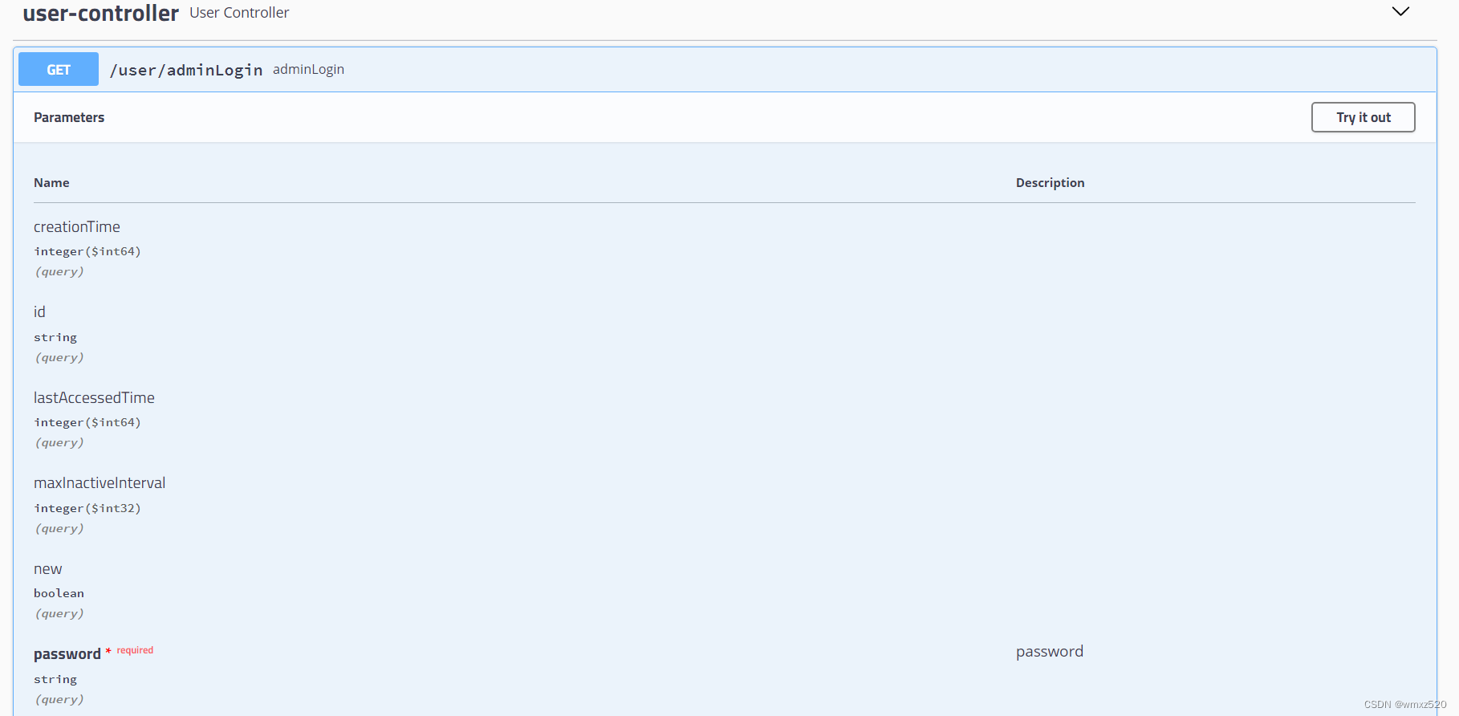The image size is (1459, 716).
Task: Click (query) label under creationTime
Action: click(x=59, y=271)
